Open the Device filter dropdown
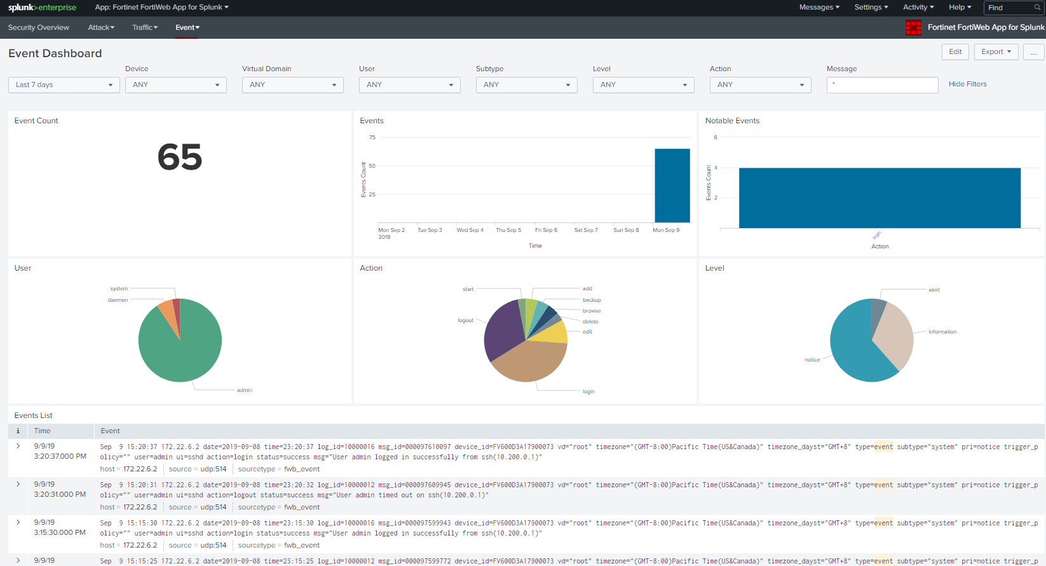 coord(175,85)
